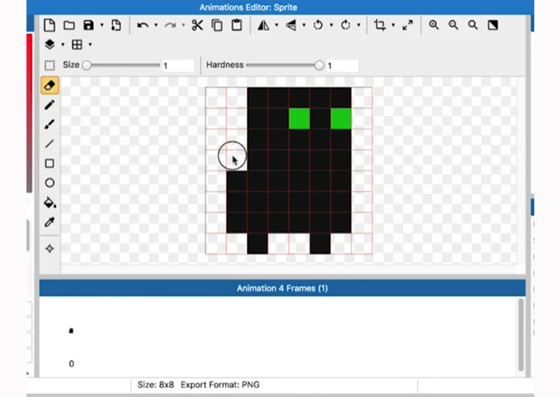This screenshot has width=560, height=397.
Task: Open a file with folder icon
Action: (69, 26)
